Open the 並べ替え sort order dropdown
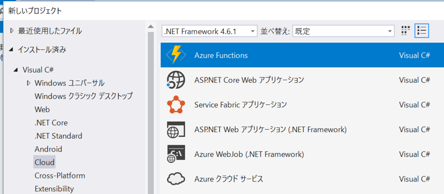The width and height of the screenshot is (444, 194). tap(343, 31)
